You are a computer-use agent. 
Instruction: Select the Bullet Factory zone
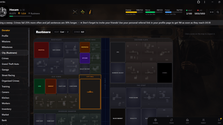[x=85, y=69]
